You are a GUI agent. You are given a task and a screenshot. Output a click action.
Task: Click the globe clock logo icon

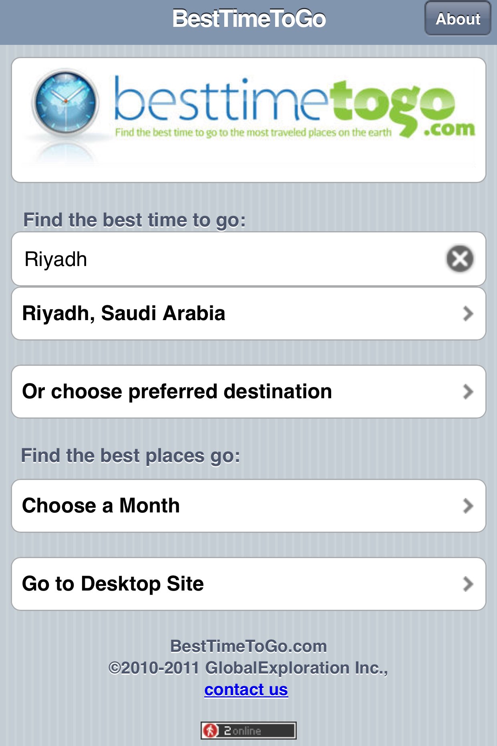(65, 103)
